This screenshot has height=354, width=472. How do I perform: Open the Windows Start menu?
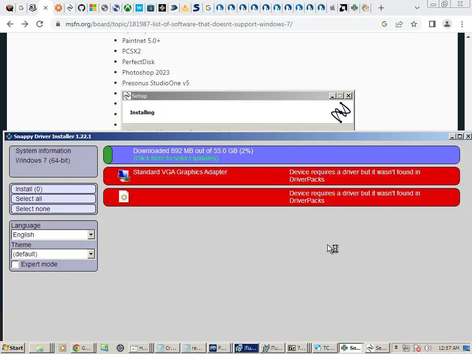[x=12, y=348]
